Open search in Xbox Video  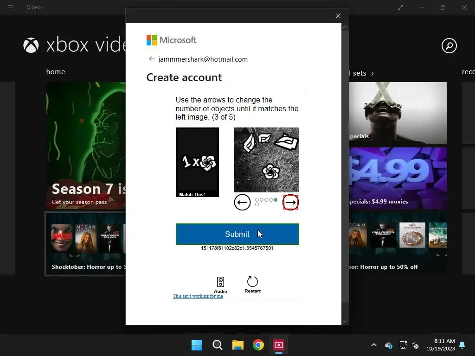point(449,46)
